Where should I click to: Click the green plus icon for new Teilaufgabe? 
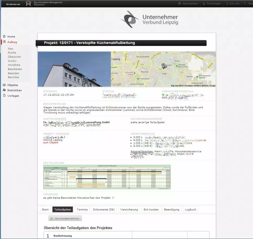pos(51,218)
